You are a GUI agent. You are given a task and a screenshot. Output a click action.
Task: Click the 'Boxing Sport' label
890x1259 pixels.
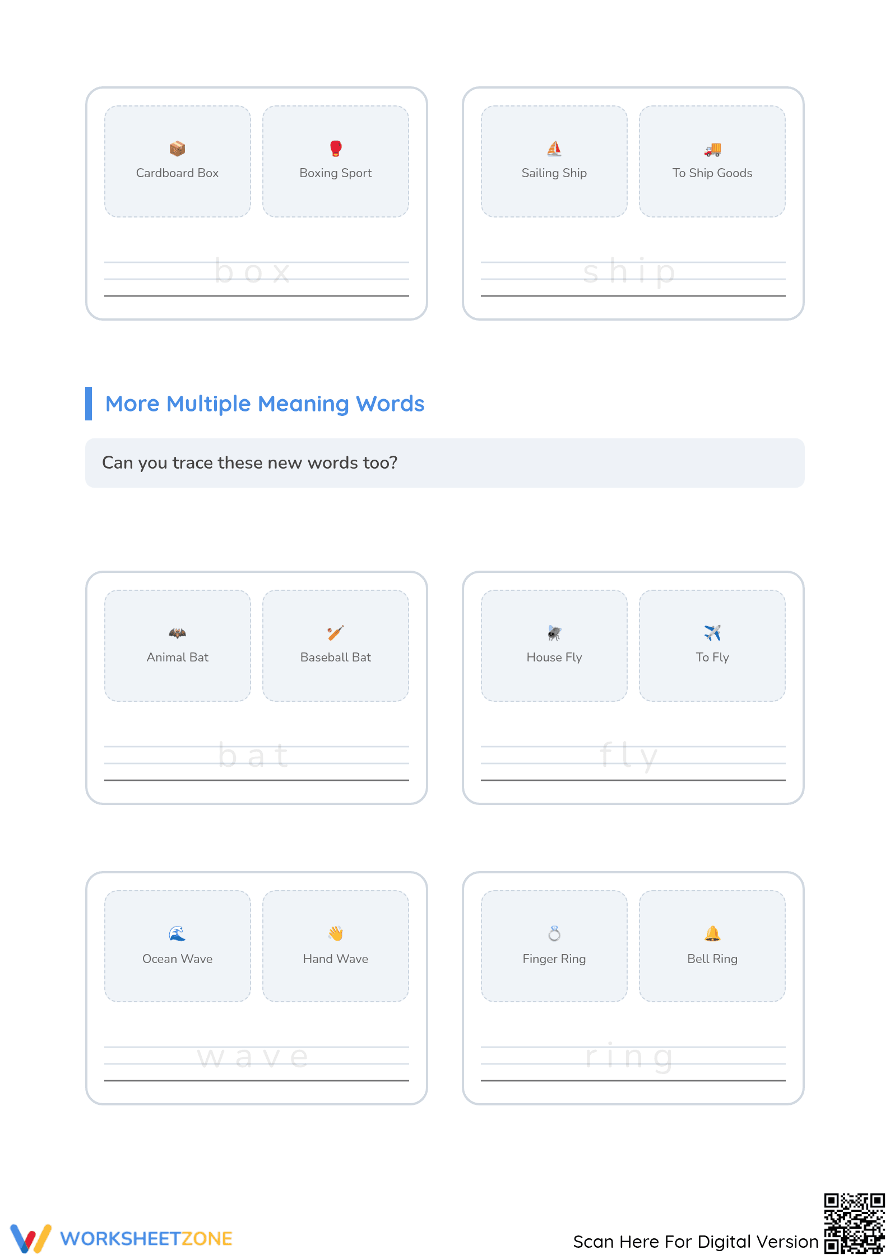(x=336, y=173)
